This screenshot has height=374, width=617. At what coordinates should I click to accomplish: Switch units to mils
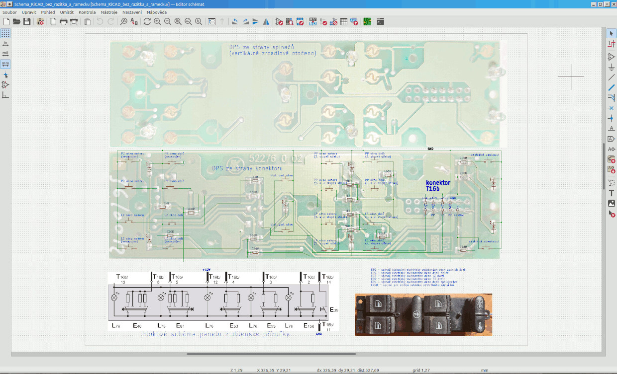coord(5,54)
